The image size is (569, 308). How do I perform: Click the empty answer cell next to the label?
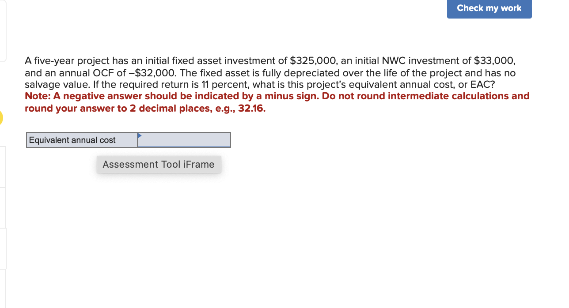tap(183, 140)
